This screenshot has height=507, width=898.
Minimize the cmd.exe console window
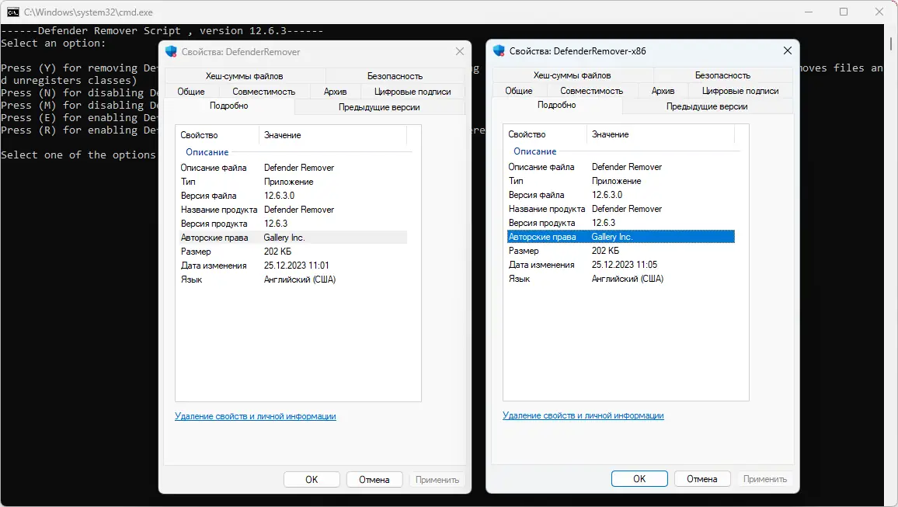click(x=806, y=12)
